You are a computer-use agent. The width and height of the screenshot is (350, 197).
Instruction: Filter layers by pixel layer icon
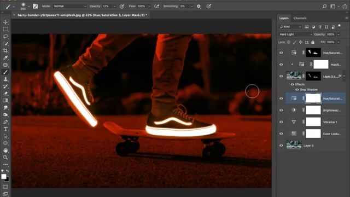(307, 27)
